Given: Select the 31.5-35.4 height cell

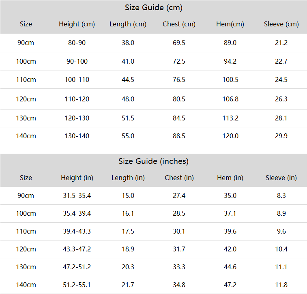Looking at the screenshot, I should [77, 195].
